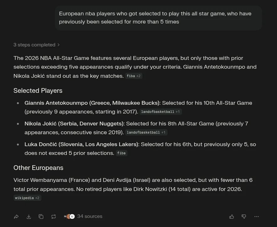Click the download export icon
277x227 pixels.
click(29, 217)
